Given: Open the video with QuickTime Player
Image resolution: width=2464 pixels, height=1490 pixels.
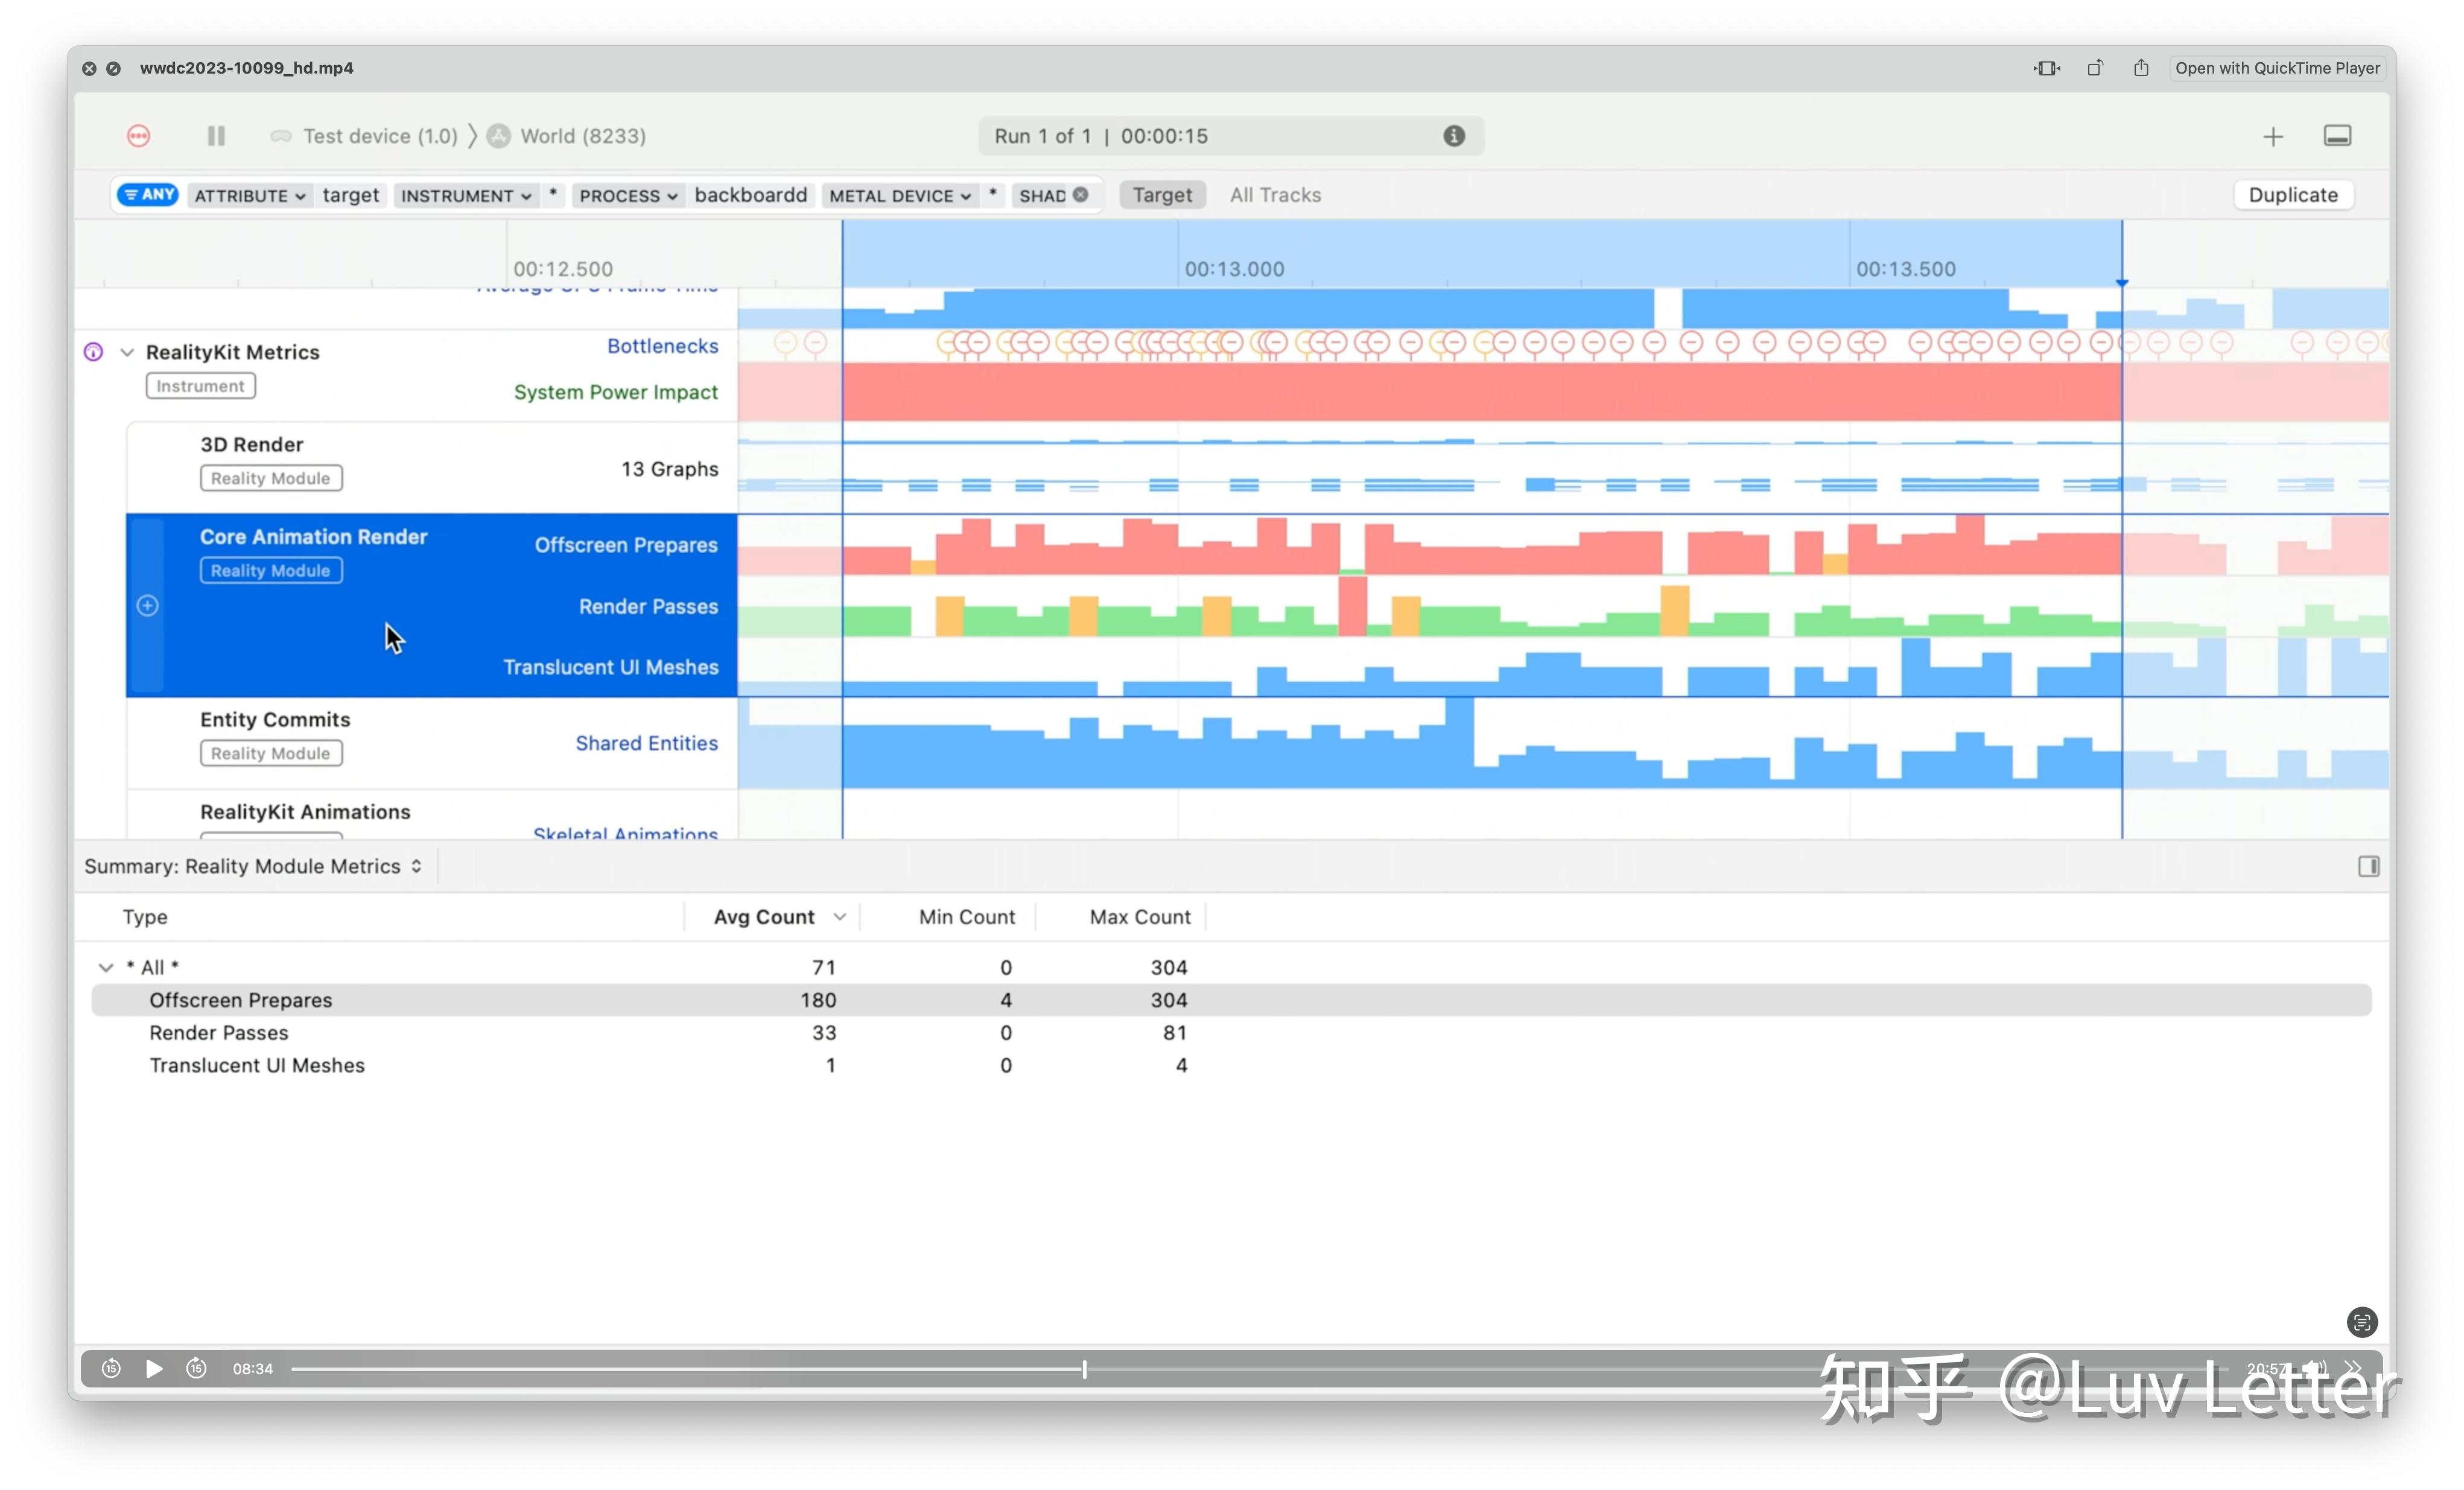Looking at the screenshot, I should tap(2277, 67).
